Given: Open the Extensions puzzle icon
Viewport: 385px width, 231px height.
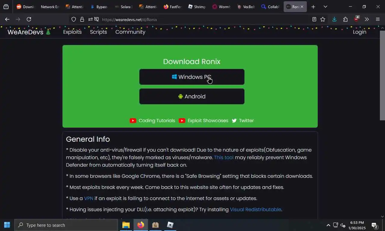Looking at the screenshot, I should [345, 19].
